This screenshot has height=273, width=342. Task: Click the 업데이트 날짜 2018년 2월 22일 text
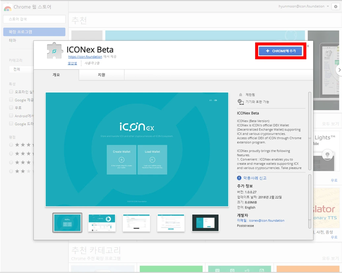click(259, 197)
